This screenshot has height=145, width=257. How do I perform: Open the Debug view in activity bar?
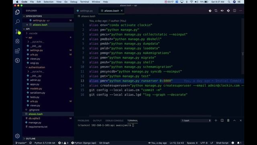[17, 41]
